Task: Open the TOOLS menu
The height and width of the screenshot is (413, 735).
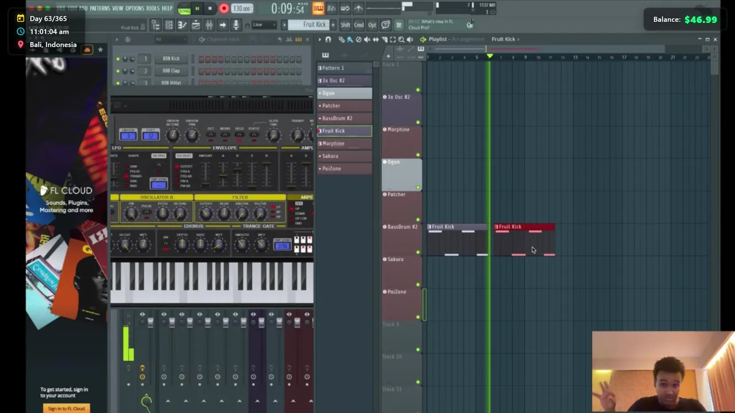Action: (153, 9)
